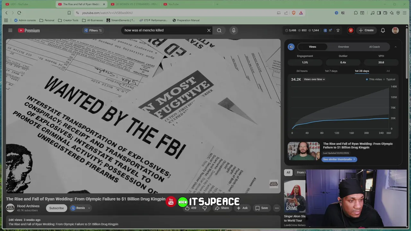Open Admin console bookmark

click(25, 20)
